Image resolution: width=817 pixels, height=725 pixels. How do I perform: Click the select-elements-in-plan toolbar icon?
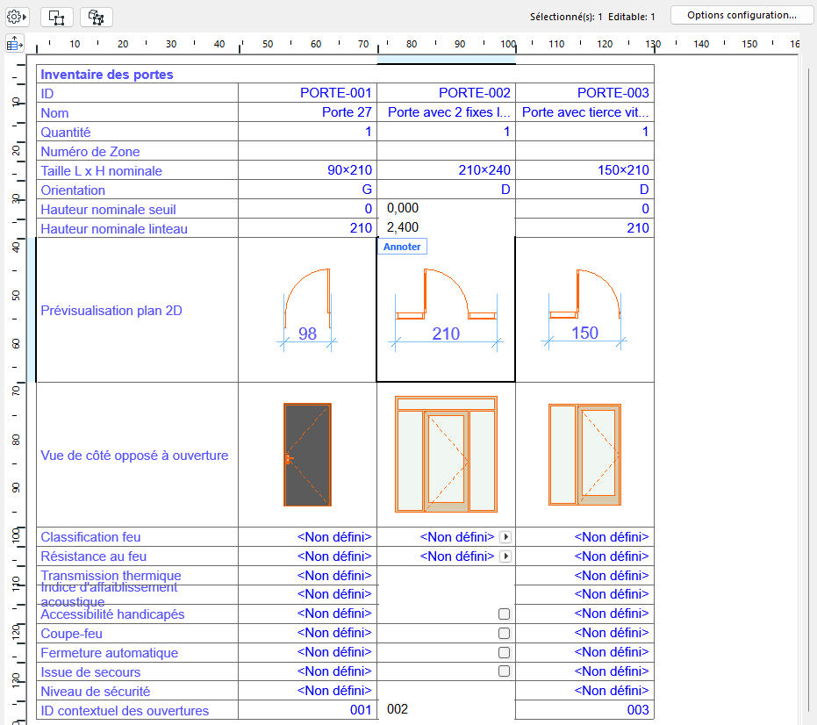(56, 17)
